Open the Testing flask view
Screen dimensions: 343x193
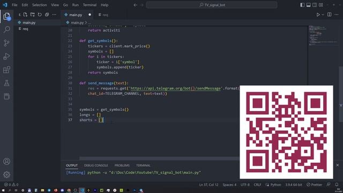click(7, 83)
